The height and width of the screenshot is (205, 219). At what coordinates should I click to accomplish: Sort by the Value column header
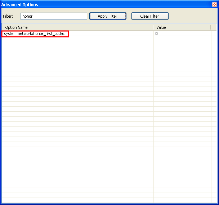[x=182, y=27]
